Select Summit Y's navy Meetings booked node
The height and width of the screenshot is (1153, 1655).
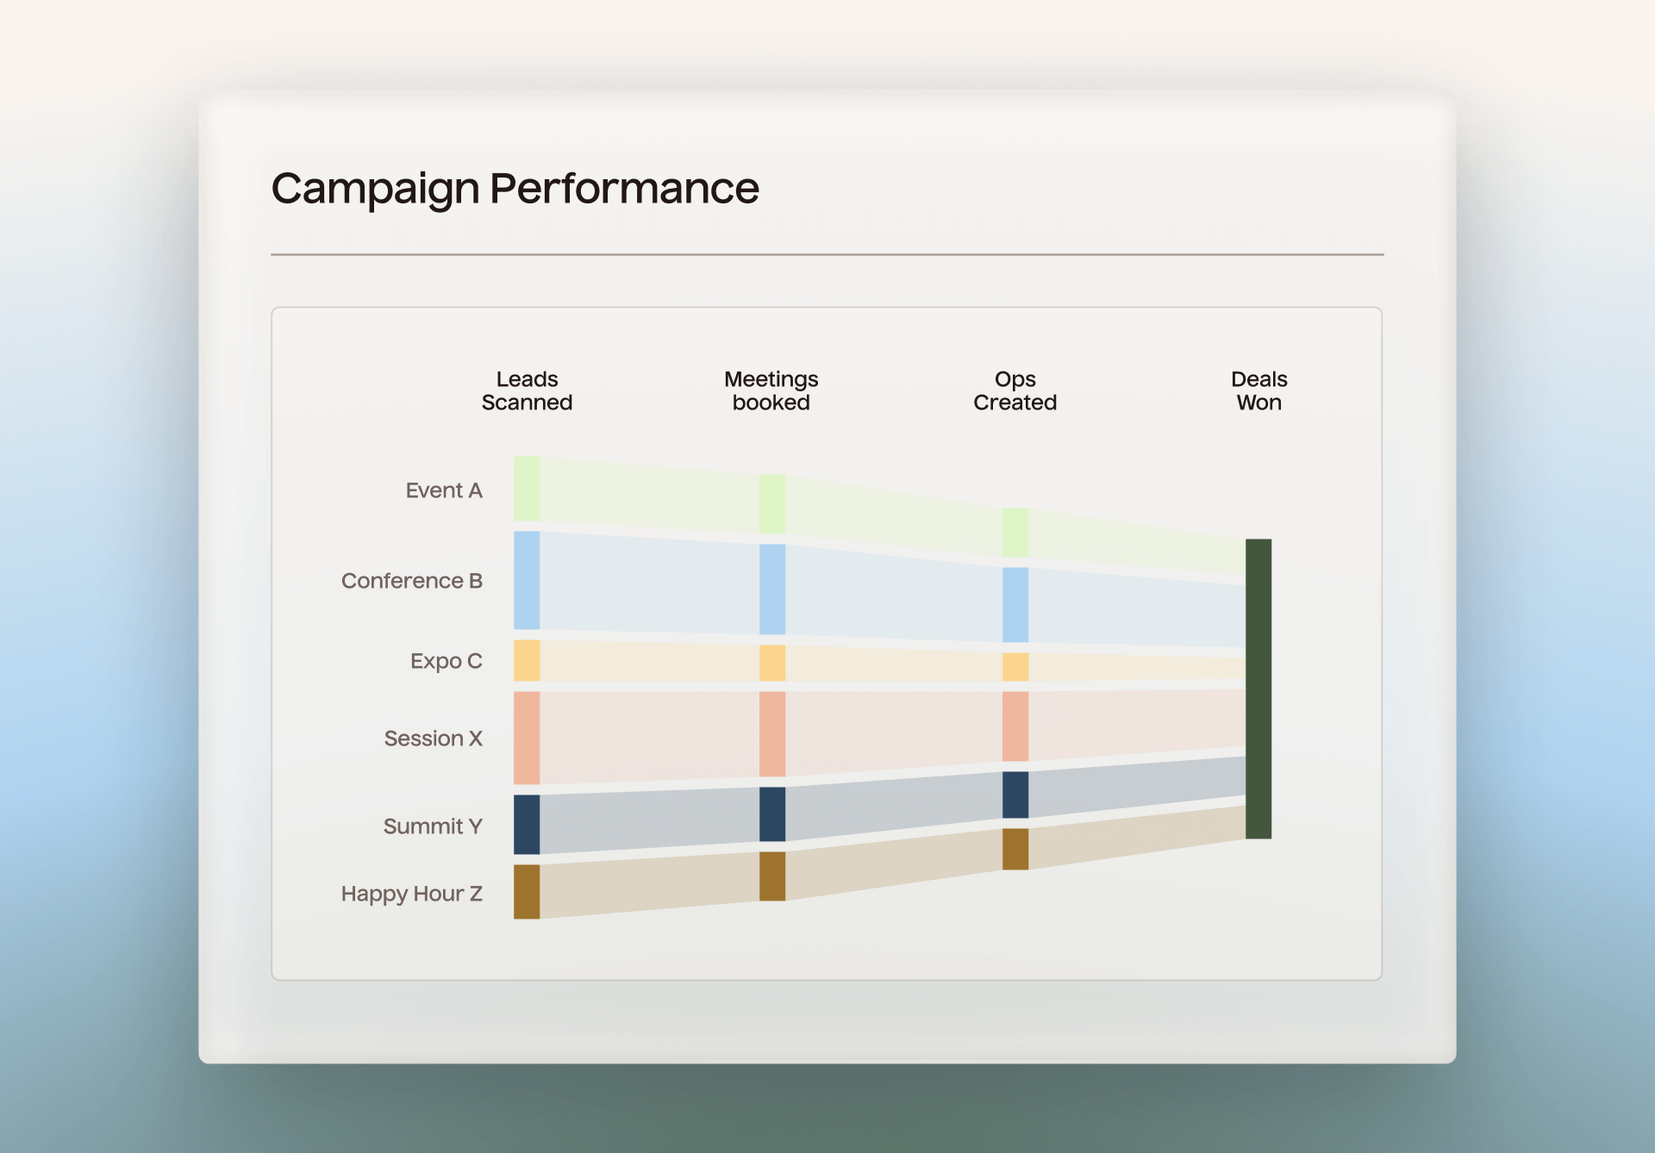pyautogui.click(x=772, y=813)
